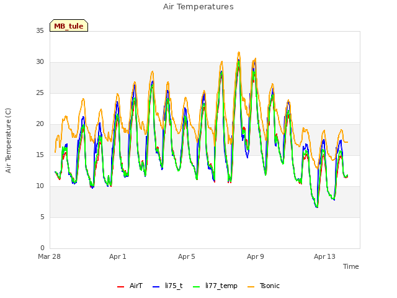Click the Air Temperature (C) axis title
Viewport: 397px width, 298px height.
[x=8, y=140]
